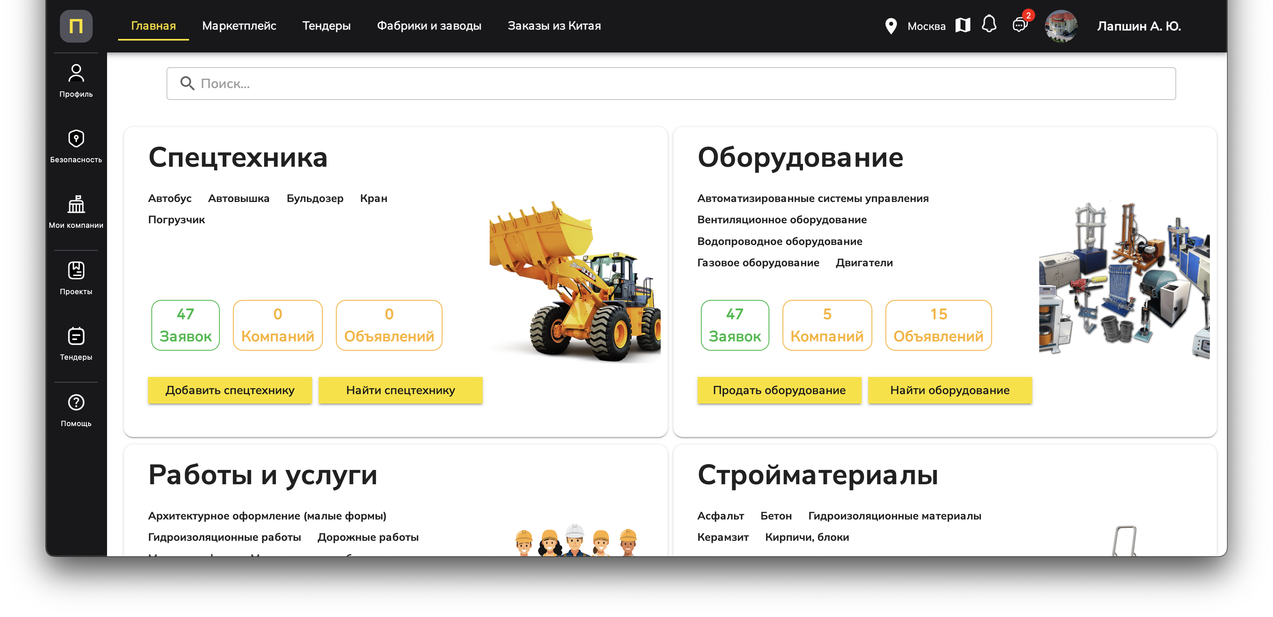Image resolution: width=1273 pixels, height=617 pixels.
Task: Switch to Главная tab
Action: point(153,26)
